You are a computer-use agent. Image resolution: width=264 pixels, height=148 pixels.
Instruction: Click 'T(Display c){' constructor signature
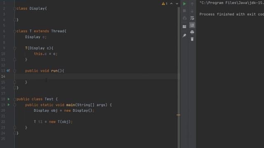click(39, 48)
